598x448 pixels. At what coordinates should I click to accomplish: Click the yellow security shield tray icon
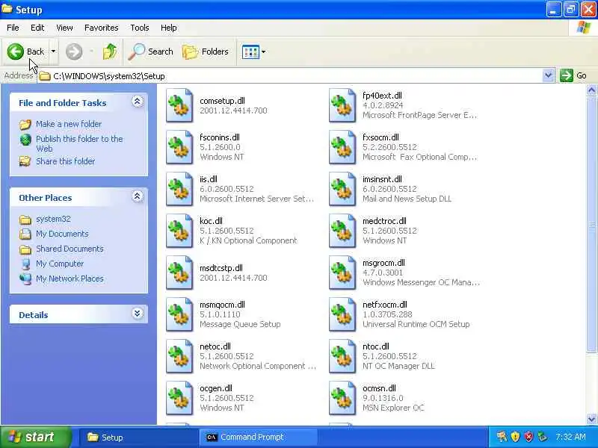[x=515, y=437]
